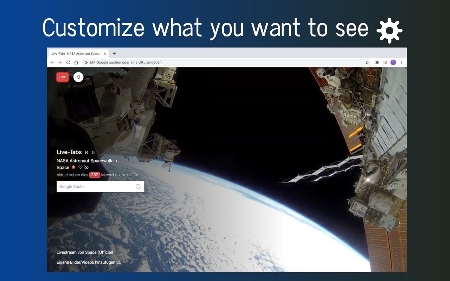Image resolution: width=450 pixels, height=281 pixels.
Task: Go back in browser history
Action: (52, 63)
